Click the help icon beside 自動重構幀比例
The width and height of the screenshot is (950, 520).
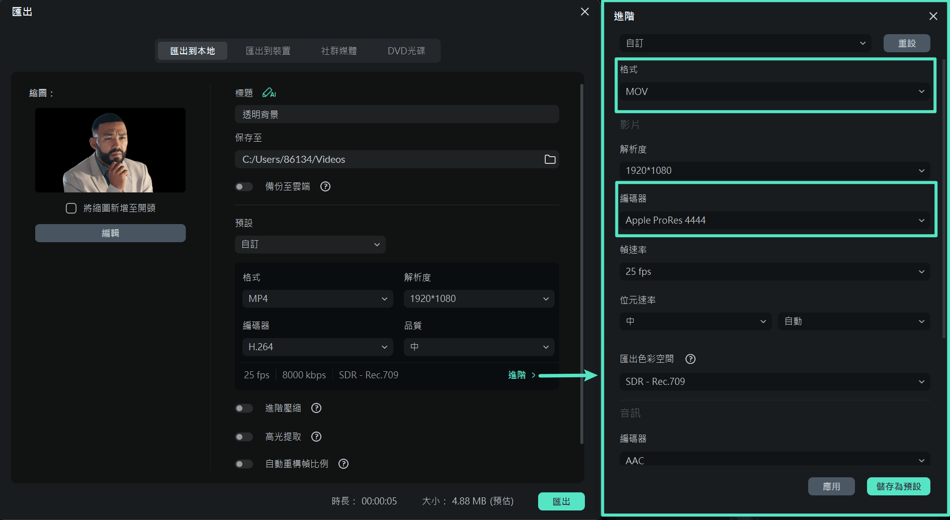343,464
